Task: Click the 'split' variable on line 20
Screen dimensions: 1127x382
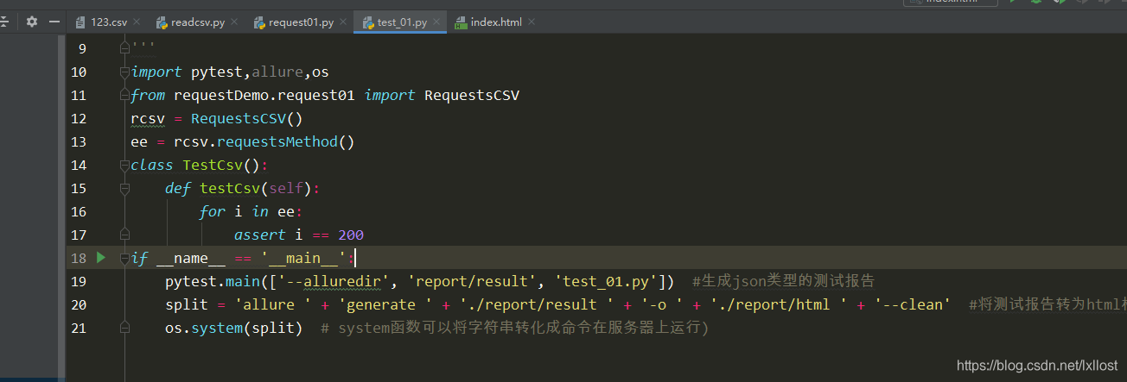Action: [x=187, y=304]
